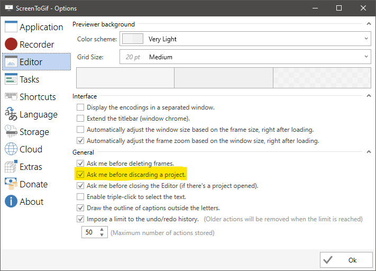Select the Editor tab label

31,62
